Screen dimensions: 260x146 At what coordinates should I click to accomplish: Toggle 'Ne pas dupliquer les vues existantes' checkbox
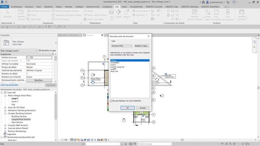111,101
